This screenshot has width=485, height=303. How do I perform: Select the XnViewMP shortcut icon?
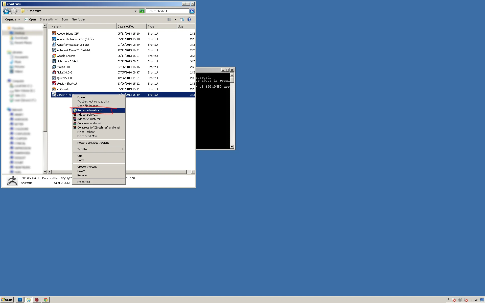point(54,89)
